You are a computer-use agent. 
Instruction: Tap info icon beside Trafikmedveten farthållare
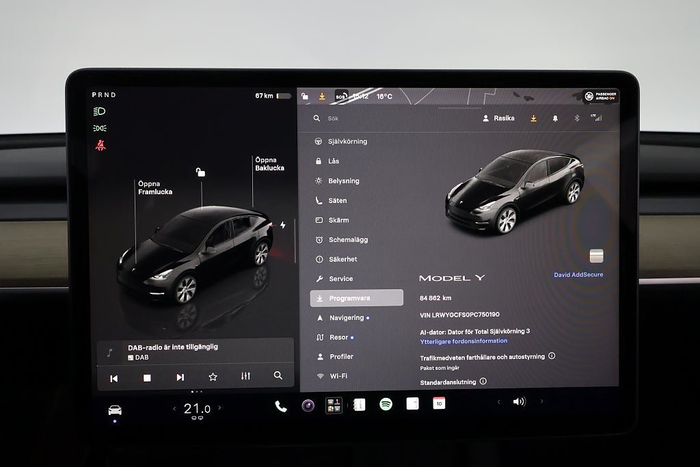tap(552, 356)
